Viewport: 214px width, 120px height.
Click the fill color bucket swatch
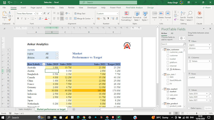click(x=40, y=19)
